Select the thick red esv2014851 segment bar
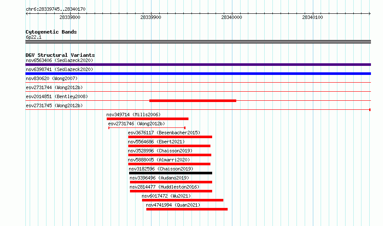The height and width of the screenshot is (226, 383). tap(193, 101)
